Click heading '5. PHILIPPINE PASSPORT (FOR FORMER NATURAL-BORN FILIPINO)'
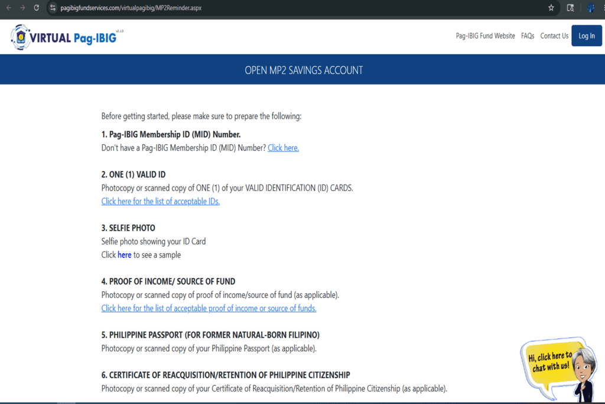Image resolution: width=605 pixels, height=404 pixels. click(211, 335)
